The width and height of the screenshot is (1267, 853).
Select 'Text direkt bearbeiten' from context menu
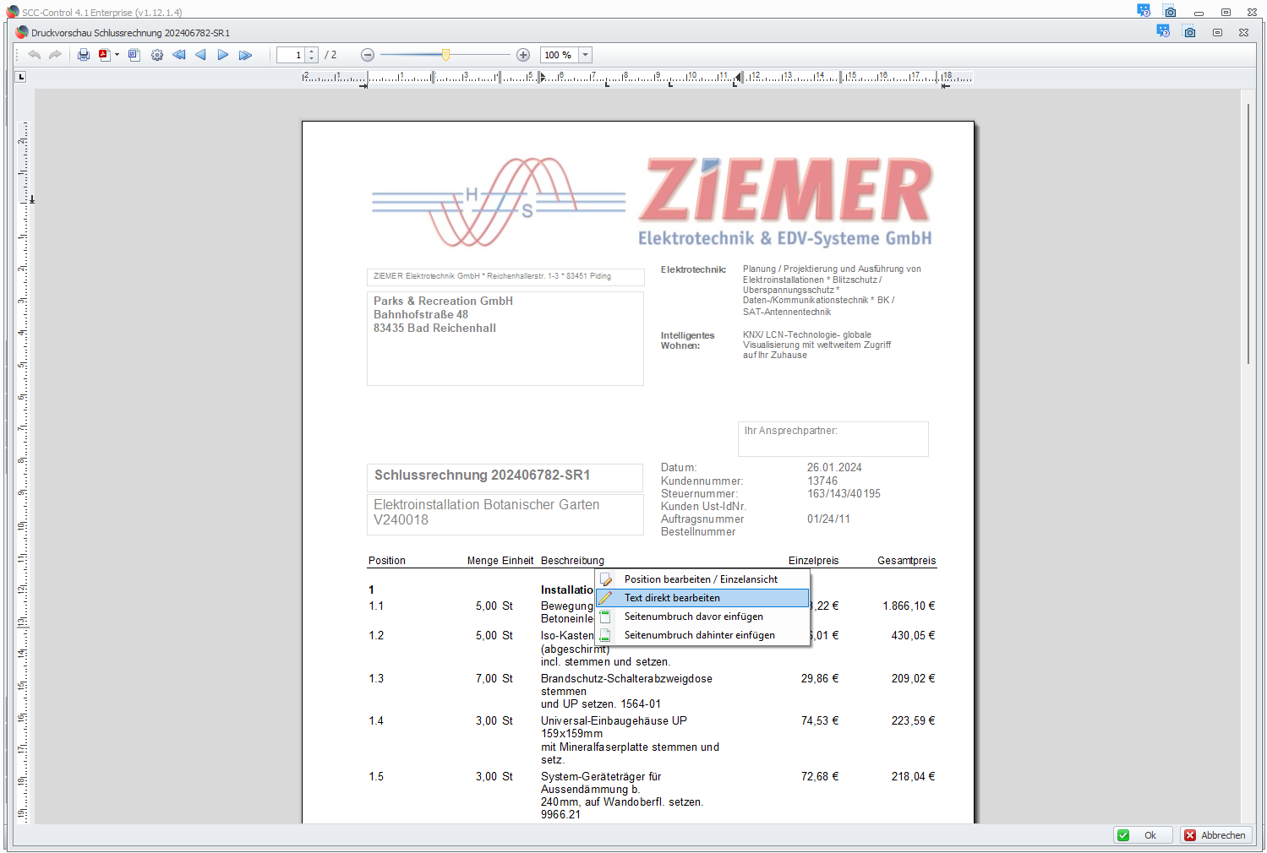672,598
